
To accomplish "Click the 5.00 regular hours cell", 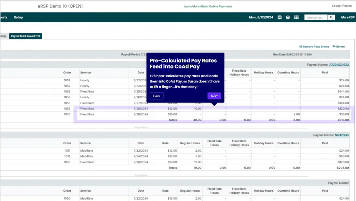I will (x=198, y=156).
